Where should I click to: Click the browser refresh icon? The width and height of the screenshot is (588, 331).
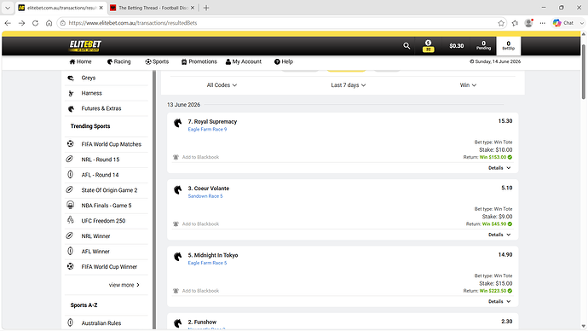[x=35, y=23]
